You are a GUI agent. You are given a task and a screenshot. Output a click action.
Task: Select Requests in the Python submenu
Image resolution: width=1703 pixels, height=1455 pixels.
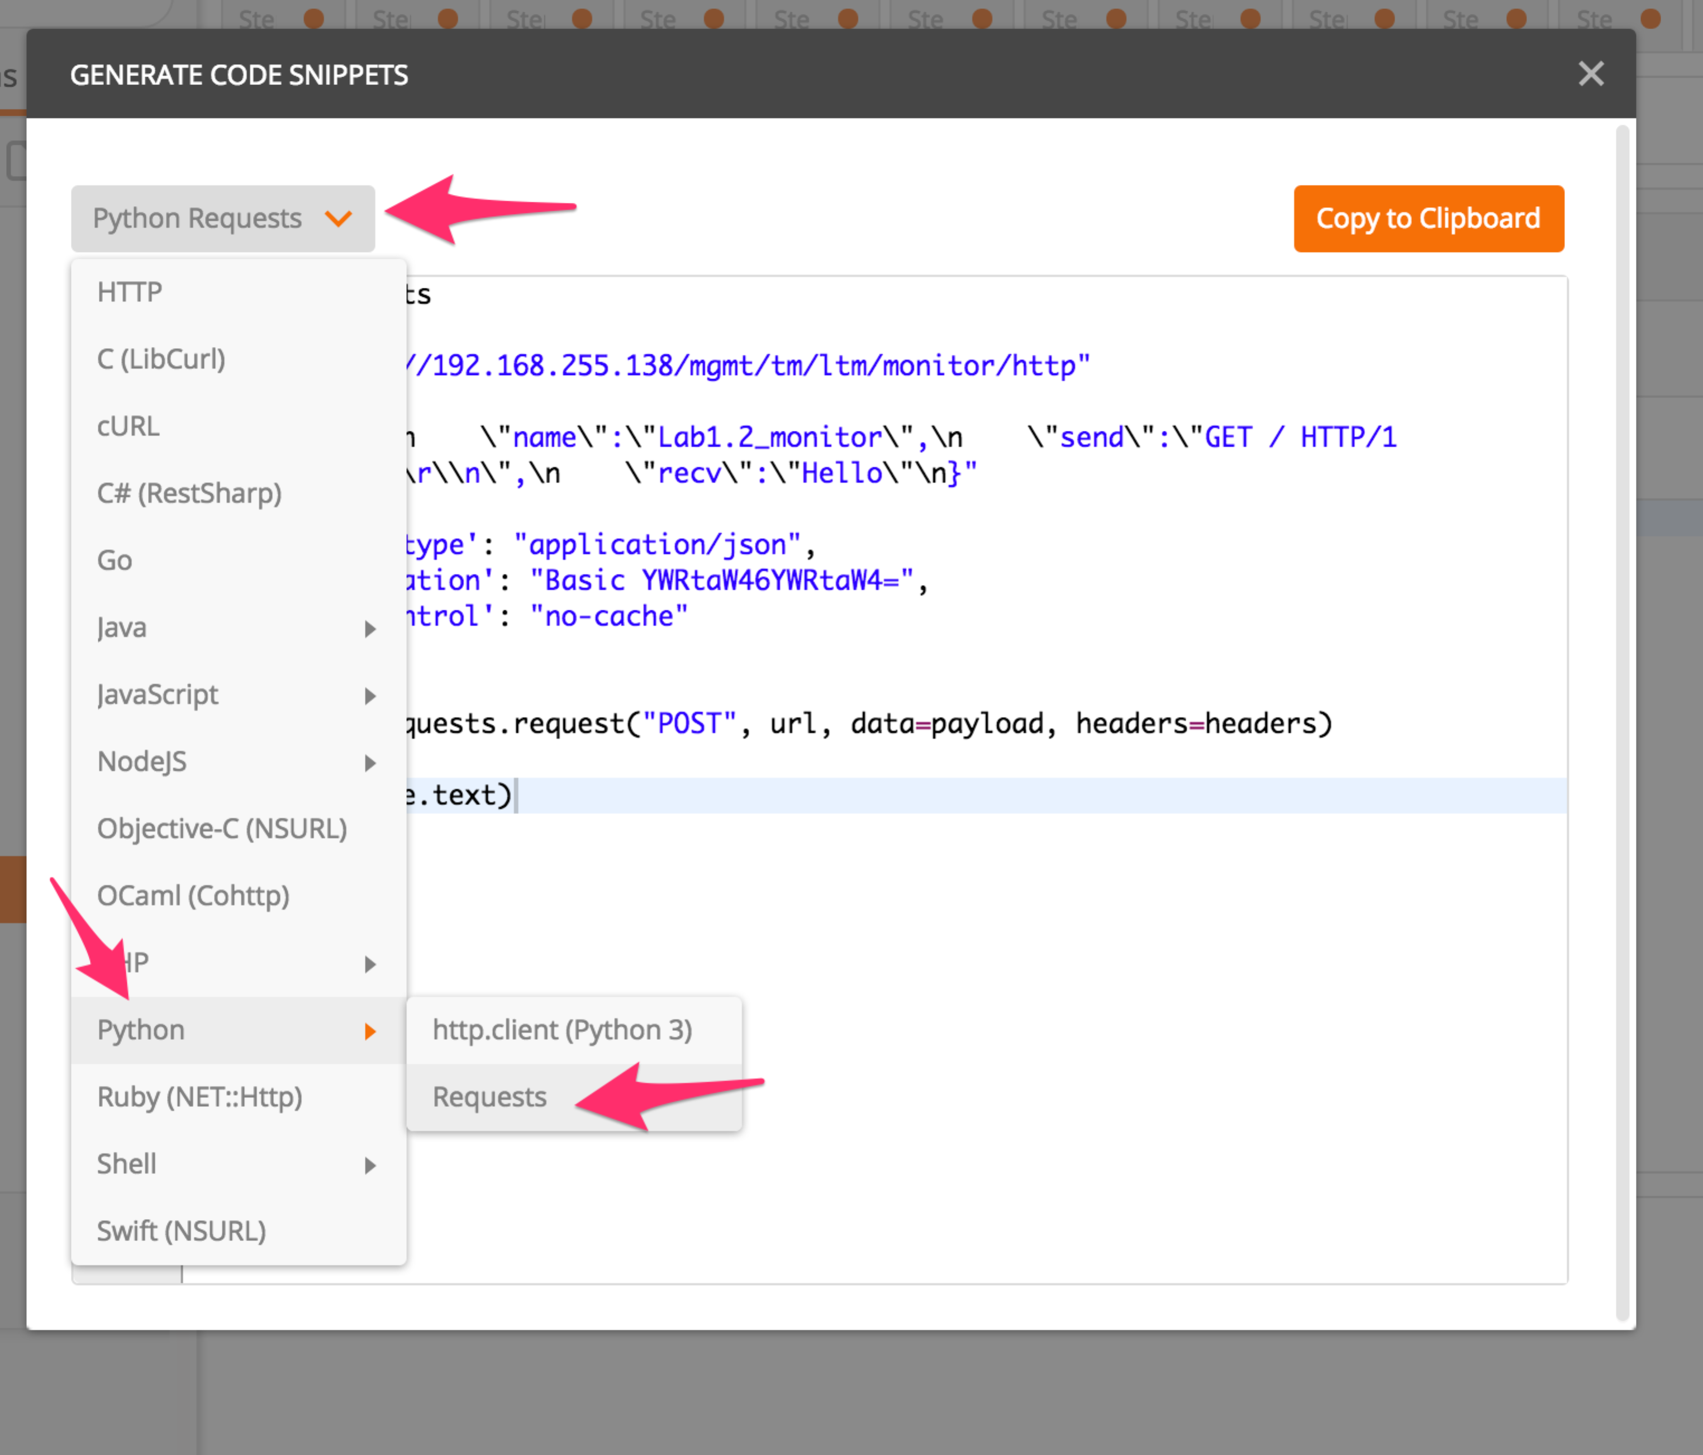click(574, 1097)
